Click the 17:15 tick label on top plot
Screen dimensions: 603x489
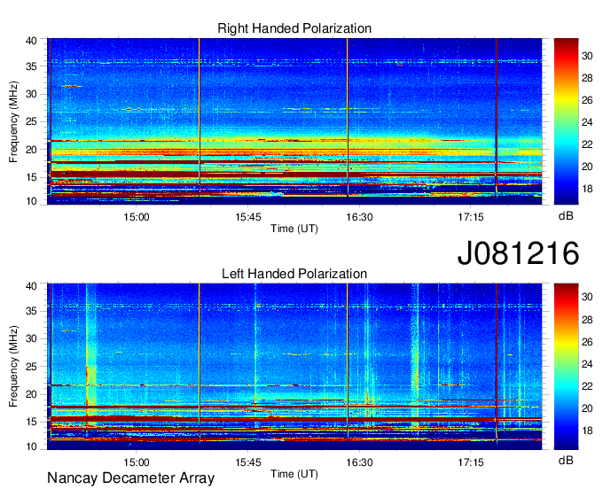(471, 217)
